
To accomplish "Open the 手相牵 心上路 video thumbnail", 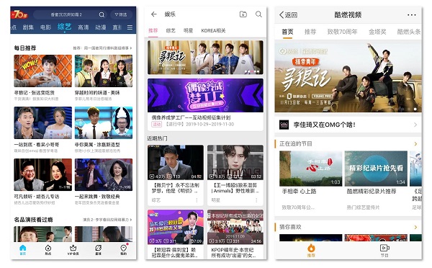I will (x=310, y=169).
